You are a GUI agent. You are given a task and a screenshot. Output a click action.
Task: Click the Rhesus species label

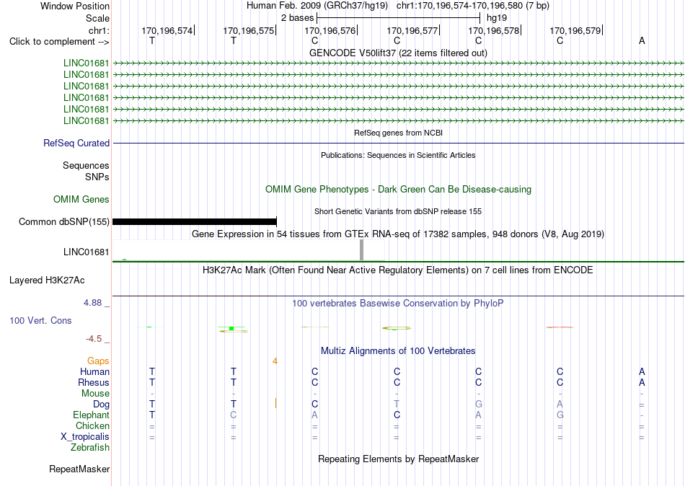(94, 382)
